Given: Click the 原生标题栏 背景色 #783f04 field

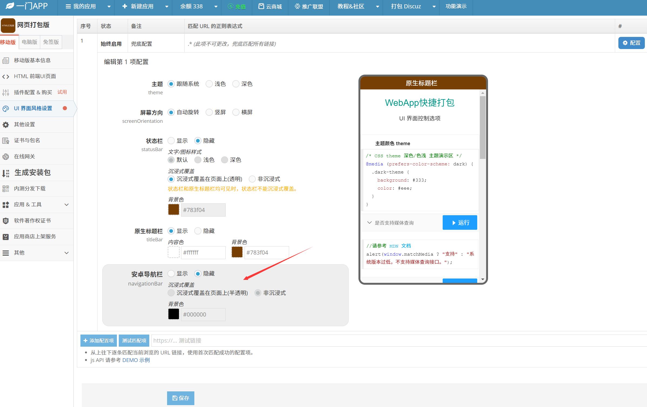Looking at the screenshot, I should coord(267,253).
